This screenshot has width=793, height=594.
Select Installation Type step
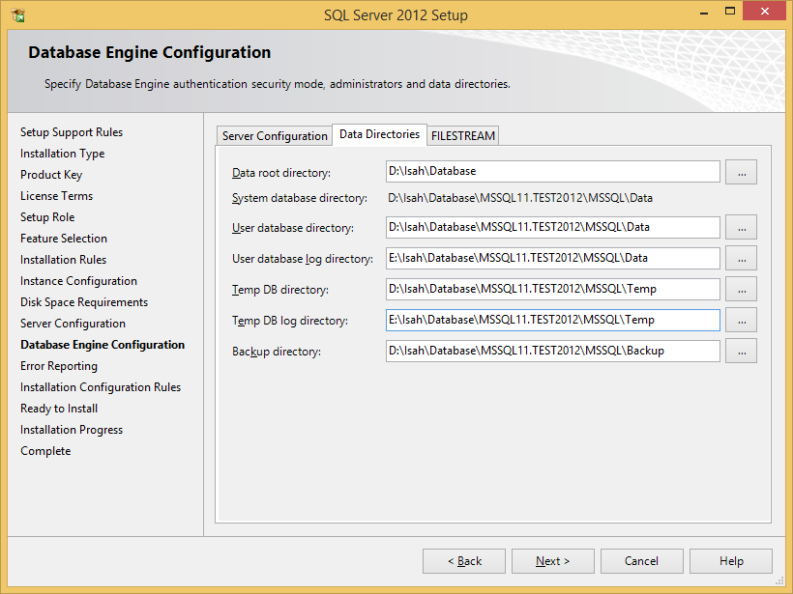coord(62,154)
